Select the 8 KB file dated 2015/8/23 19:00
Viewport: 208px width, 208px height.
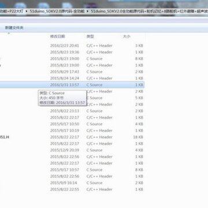pos(72,59)
